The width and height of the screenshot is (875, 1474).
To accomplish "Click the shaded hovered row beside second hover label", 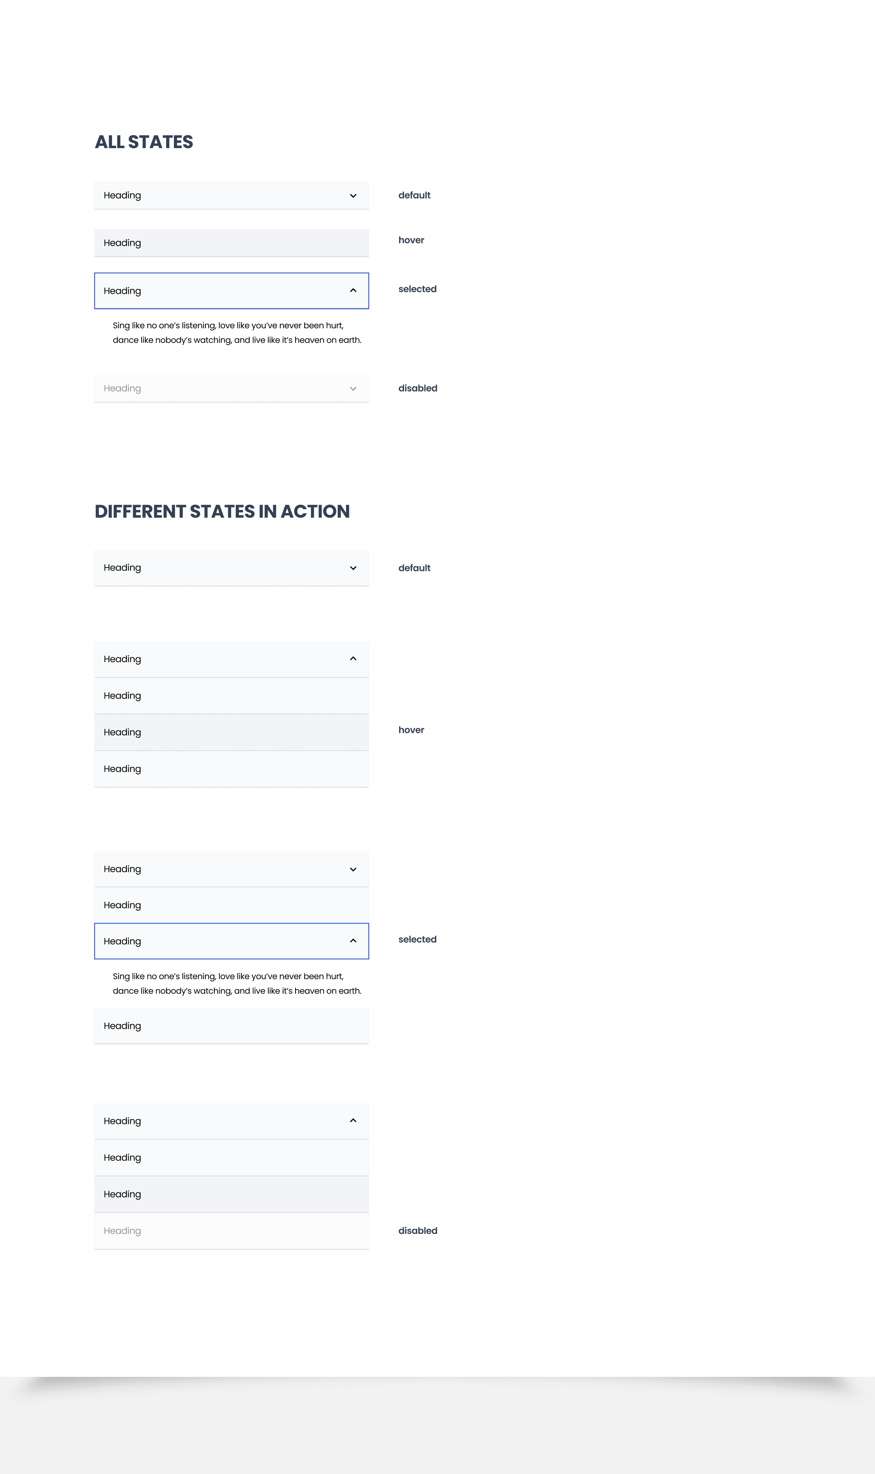I will pos(231,732).
